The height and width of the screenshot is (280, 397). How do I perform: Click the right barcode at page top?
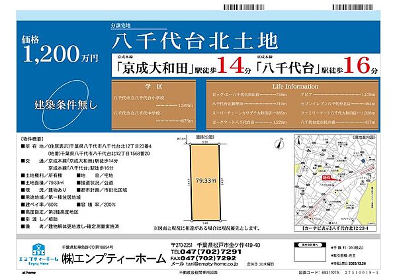click(x=353, y=7)
